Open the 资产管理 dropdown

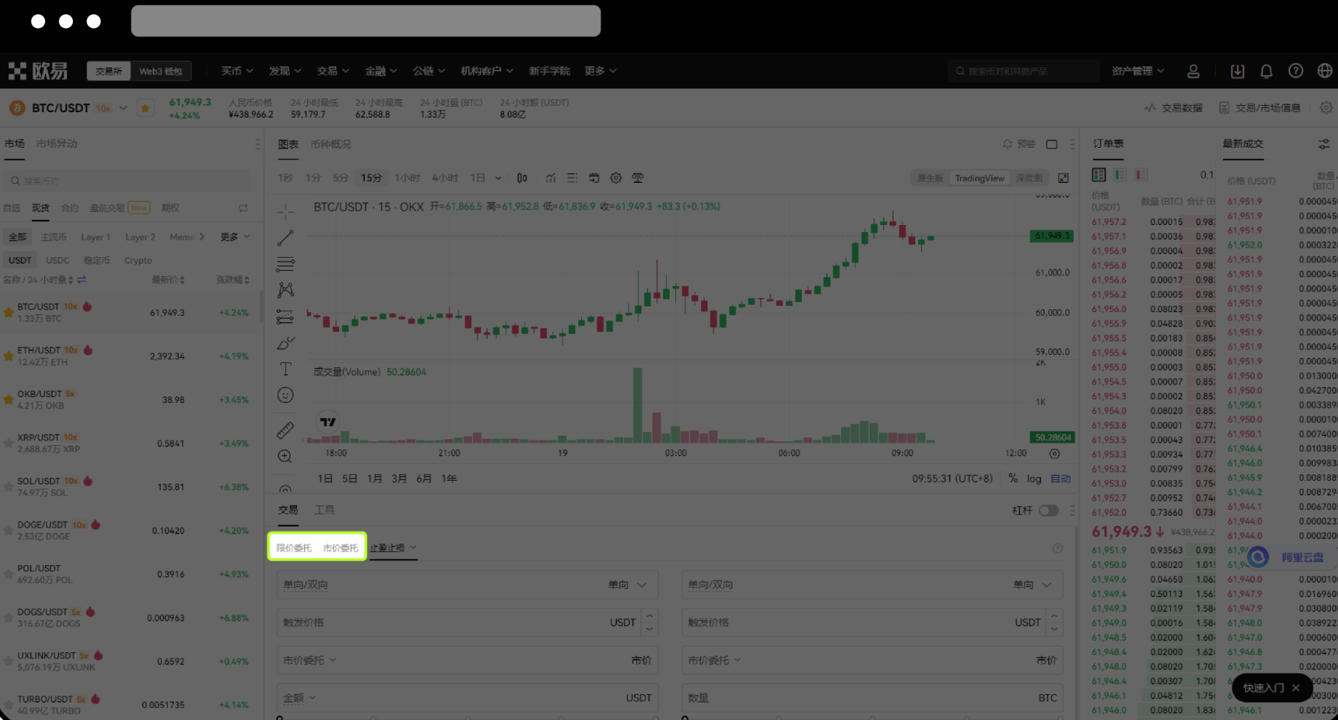pyautogui.click(x=1137, y=71)
